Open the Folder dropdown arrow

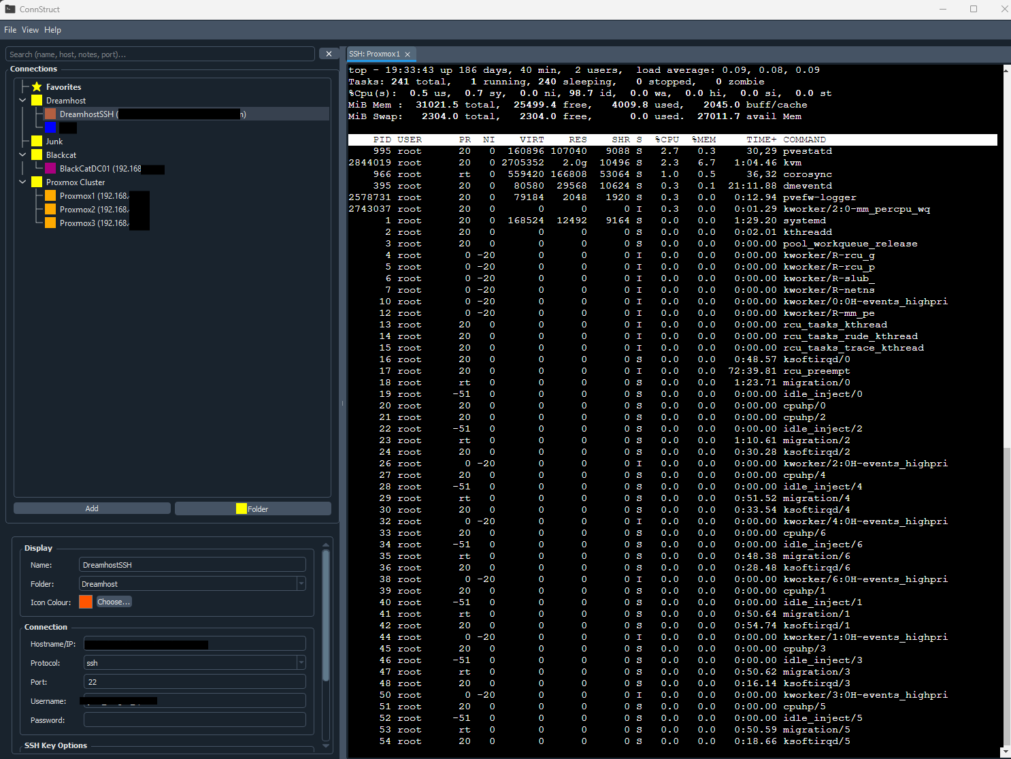pos(301,584)
